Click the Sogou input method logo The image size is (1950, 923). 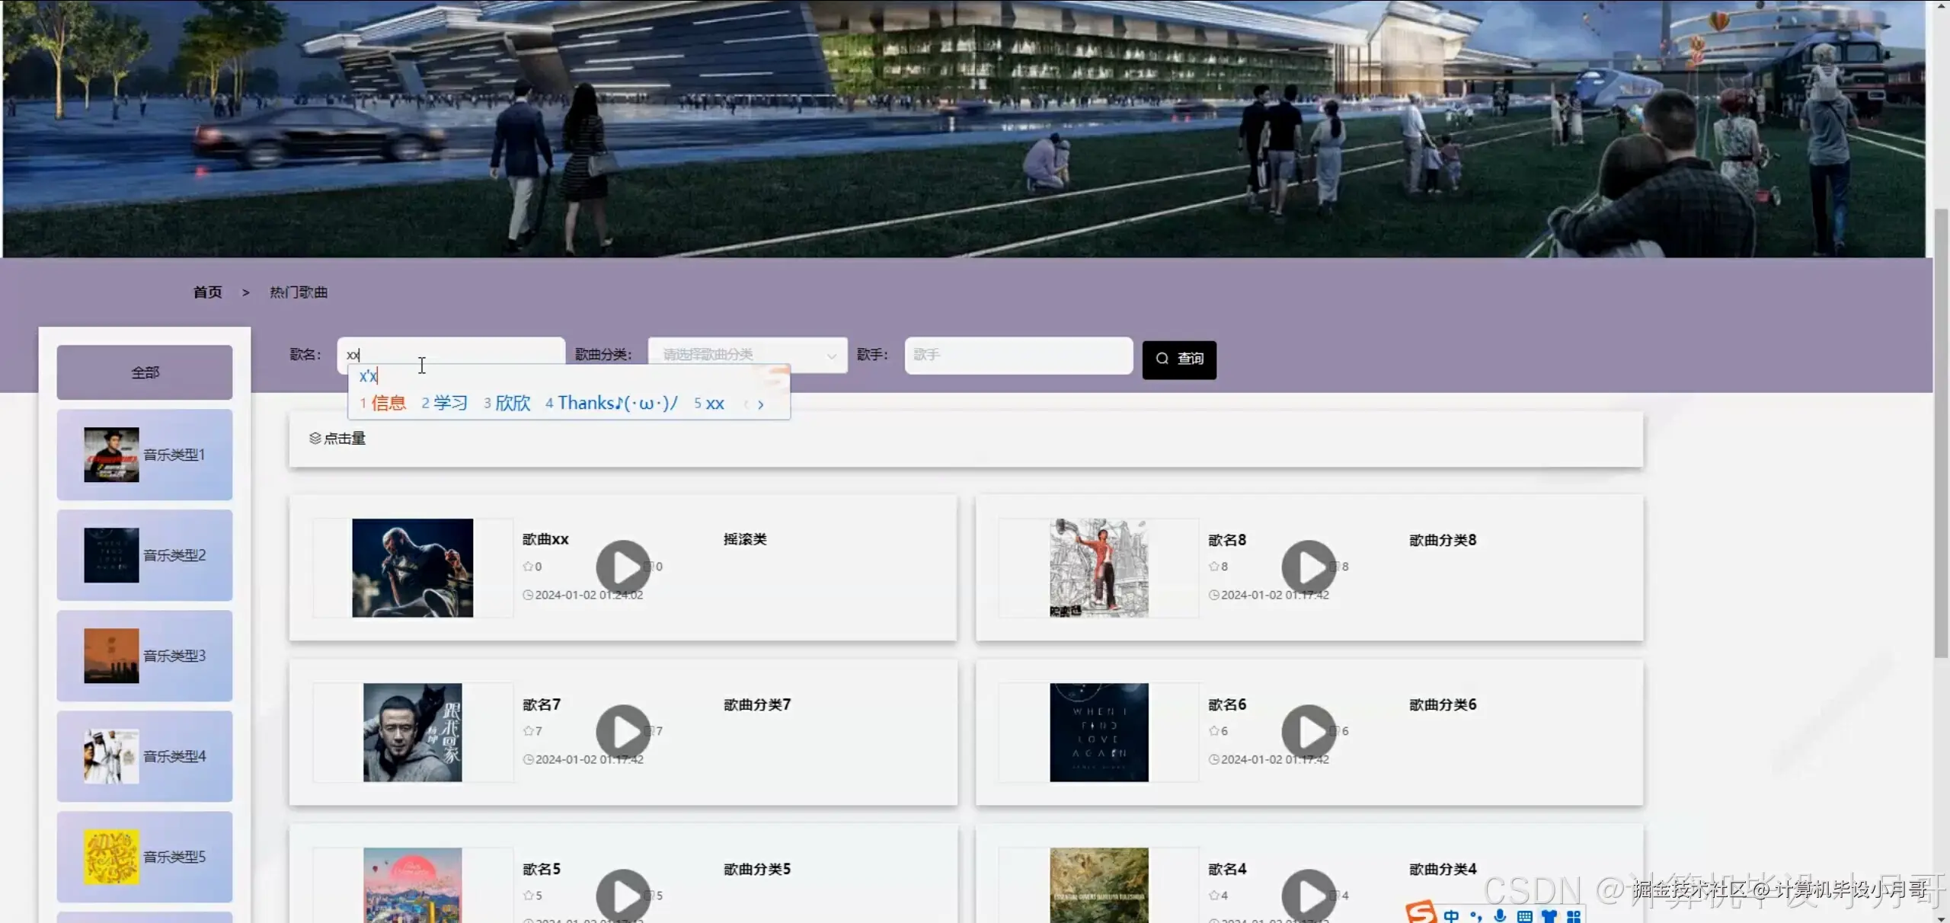pos(1421,912)
